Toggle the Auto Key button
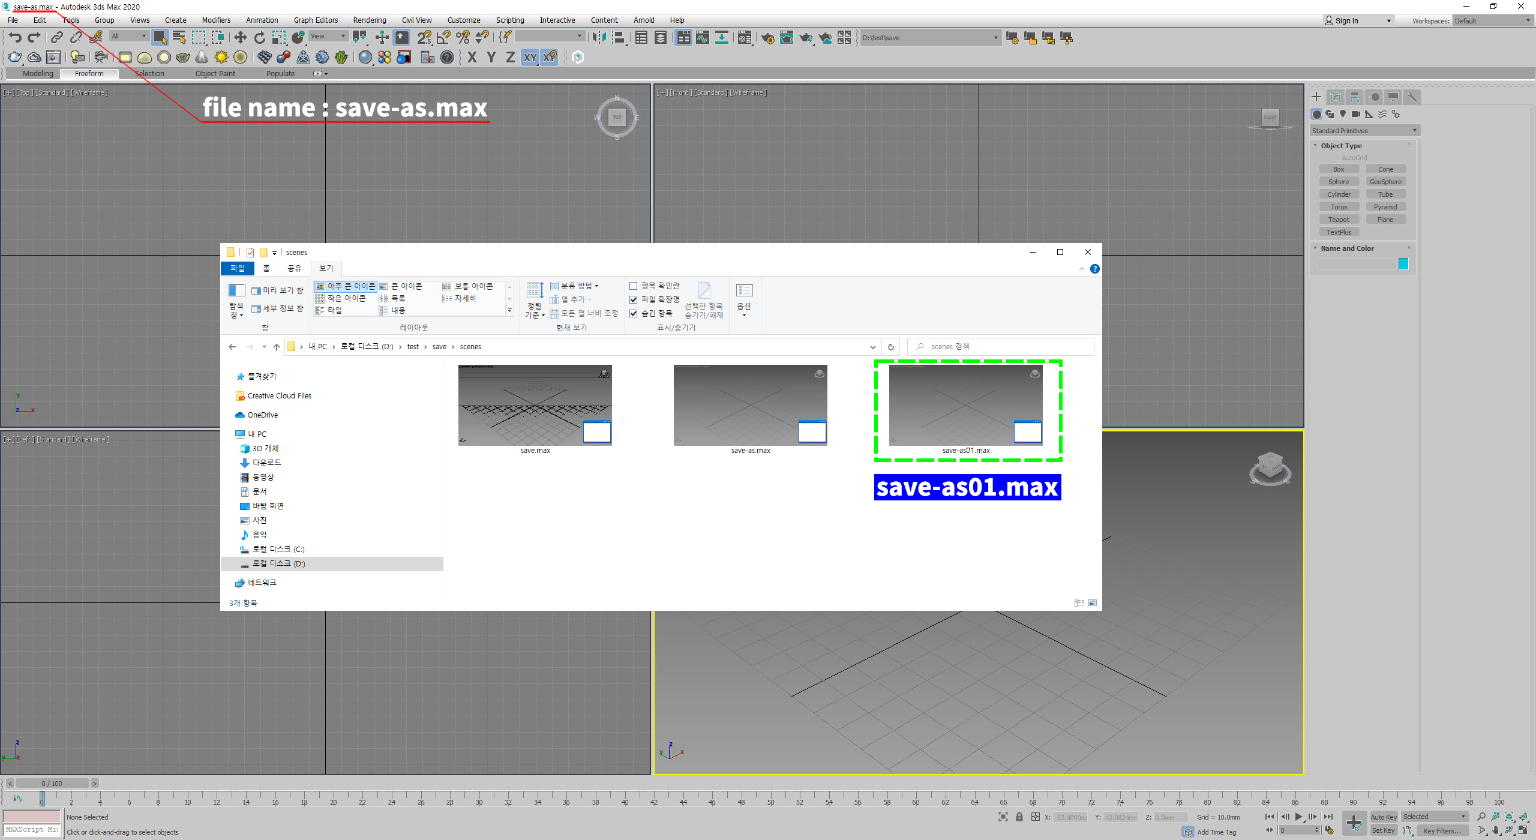Viewport: 1536px width, 840px height. point(1384,817)
